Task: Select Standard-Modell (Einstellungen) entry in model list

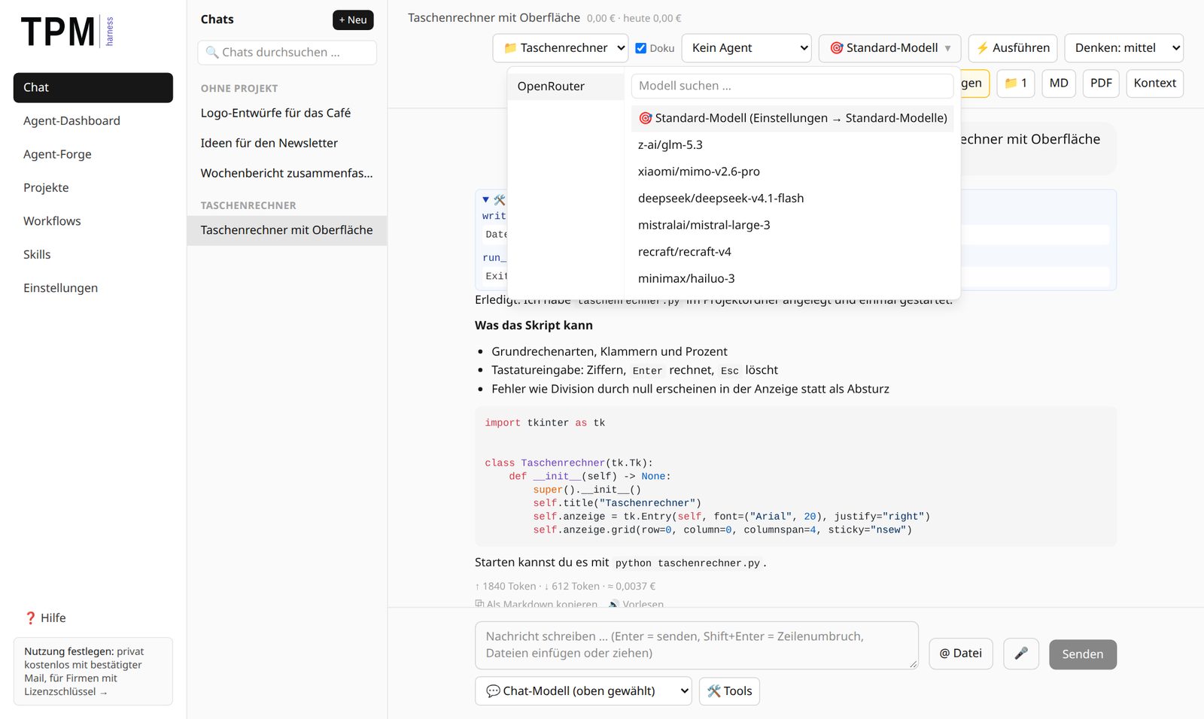Action: (792, 118)
